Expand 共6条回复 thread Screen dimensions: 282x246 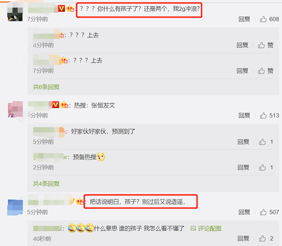(x=46, y=87)
